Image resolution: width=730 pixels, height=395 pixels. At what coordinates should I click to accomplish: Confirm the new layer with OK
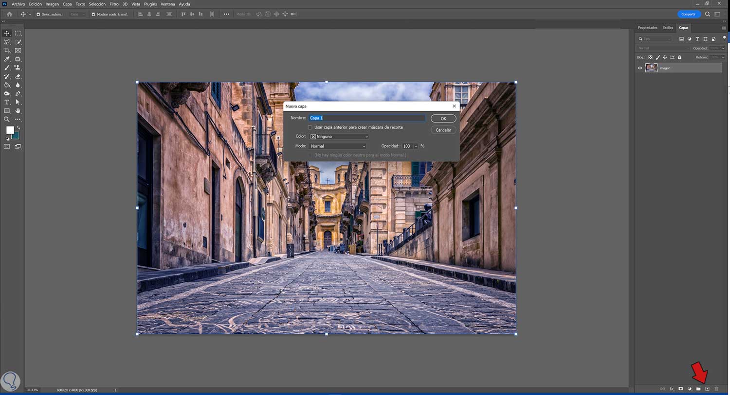(443, 119)
